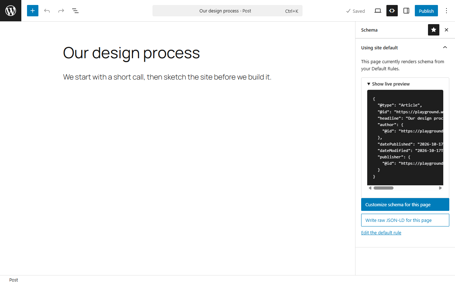Image resolution: width=455 pixels, height=284 pixels.
Task: Click the paragraph starting We start with
Action: pos(167,77)
